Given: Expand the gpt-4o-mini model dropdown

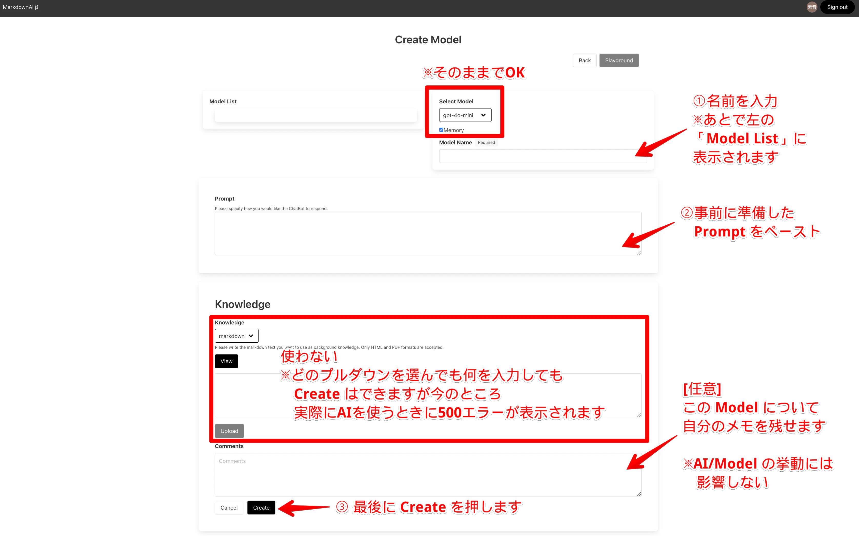Looking at the screenshot, I should tap(465, 115).
